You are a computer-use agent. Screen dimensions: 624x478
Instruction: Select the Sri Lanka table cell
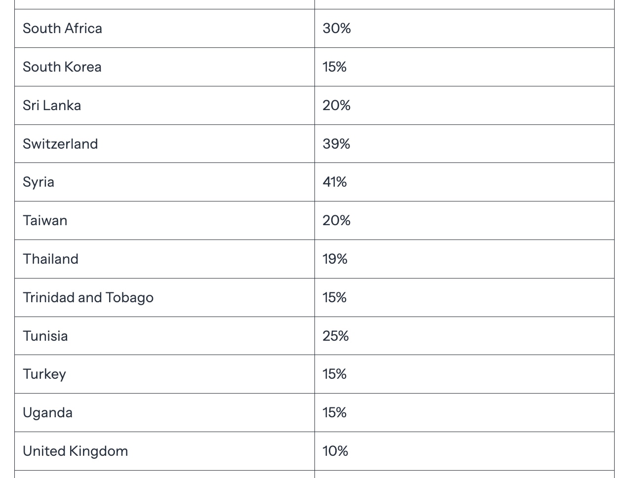coord(164,106)
